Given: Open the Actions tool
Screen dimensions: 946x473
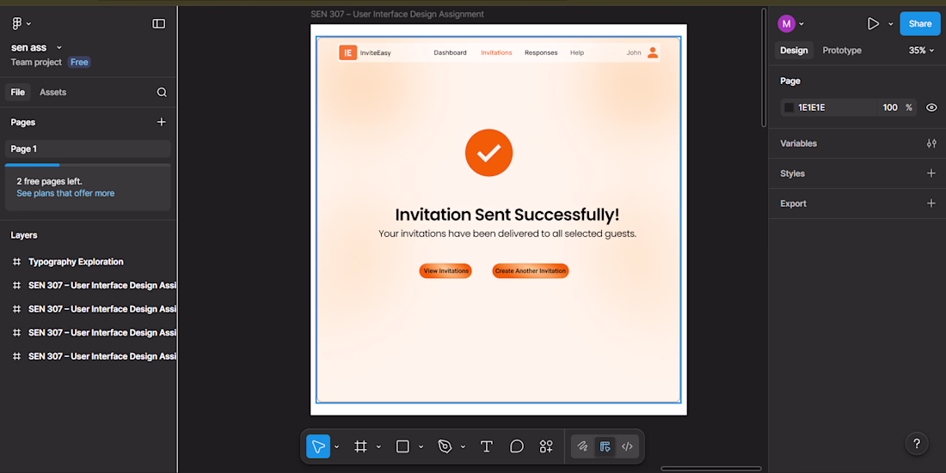Looking at the screenshot, I should [546, 446].
